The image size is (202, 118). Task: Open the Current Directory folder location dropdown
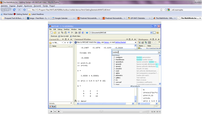tap(62, 43)
